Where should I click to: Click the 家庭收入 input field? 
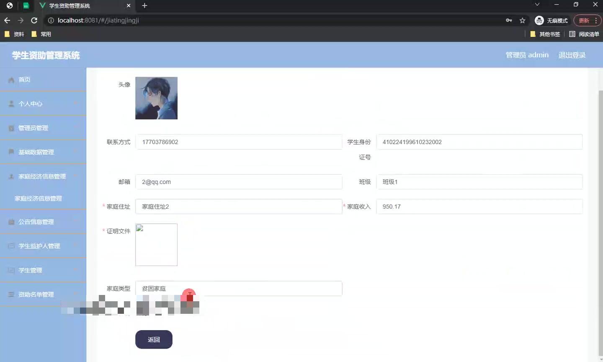(x=479, y=207)
